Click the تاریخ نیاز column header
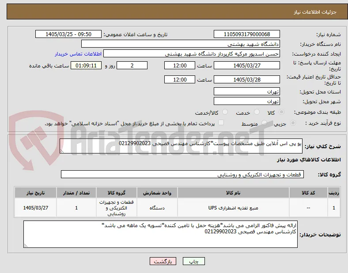The height and width of the screenshot is (273, 348). [35, 193]
